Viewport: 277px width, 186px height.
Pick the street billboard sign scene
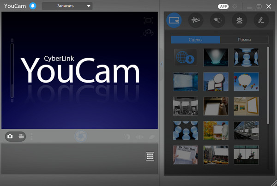[216, 82]
